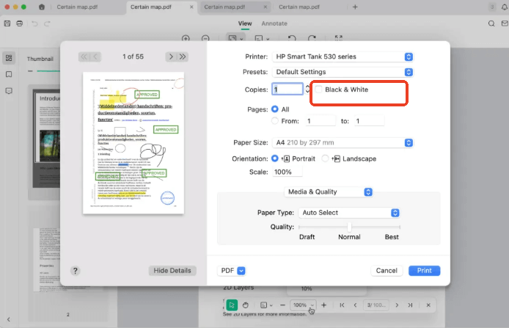Adjust the Quality slider handle
The width and height of the screenshot is (509, 328).
(349, 227)
